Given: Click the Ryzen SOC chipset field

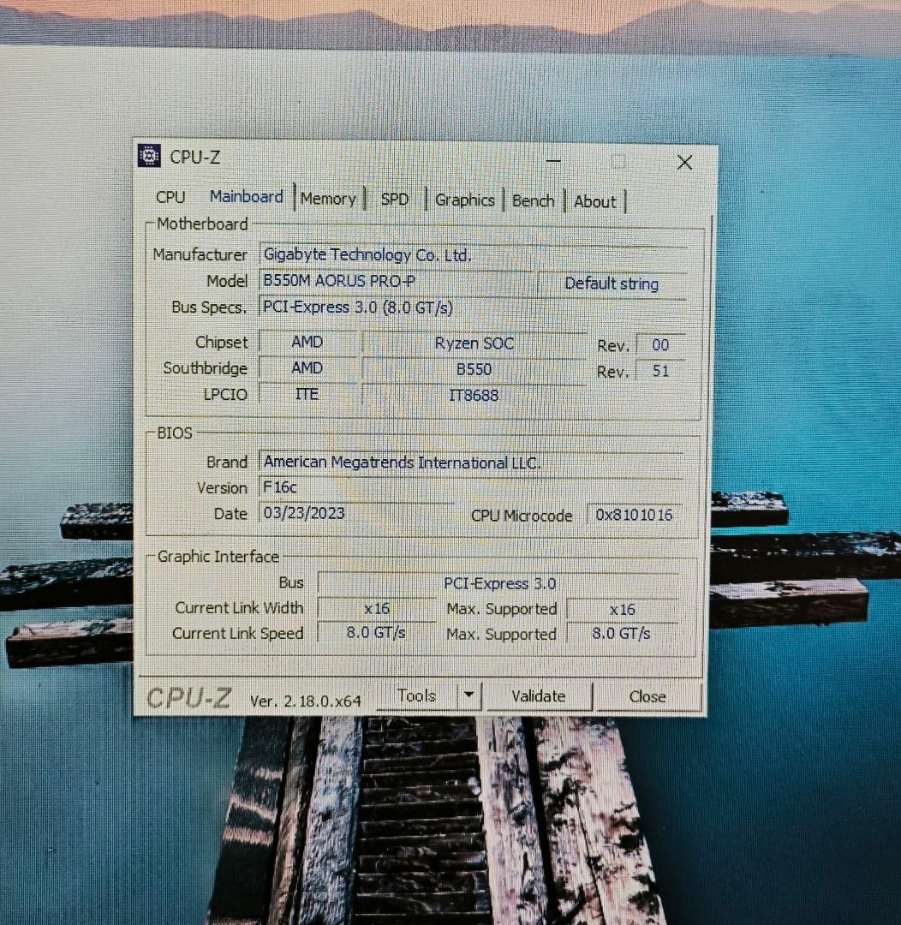Looking at the screenshot, I should (474, 343).
